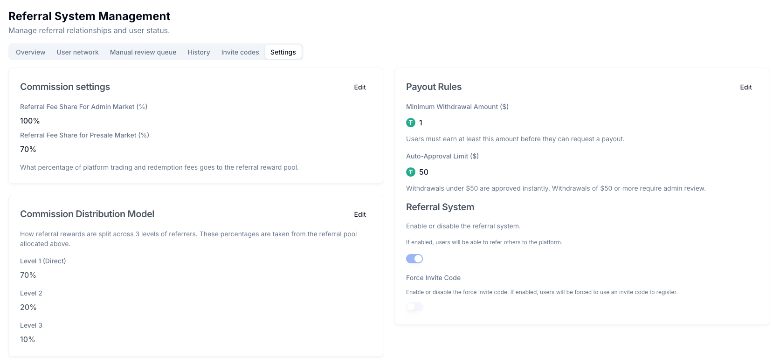Click the Commission settings title
Viewport: 773px width, 364px height.
pos(65,87)
